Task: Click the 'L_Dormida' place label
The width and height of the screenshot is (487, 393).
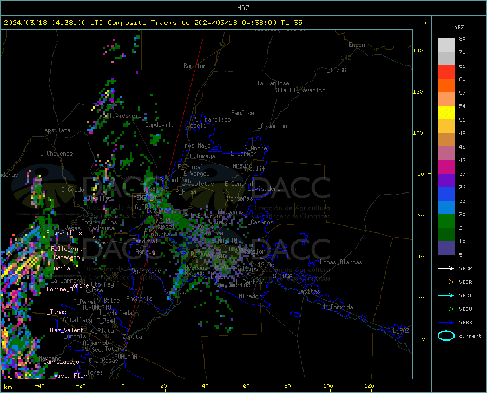Action: click(338, 307)
